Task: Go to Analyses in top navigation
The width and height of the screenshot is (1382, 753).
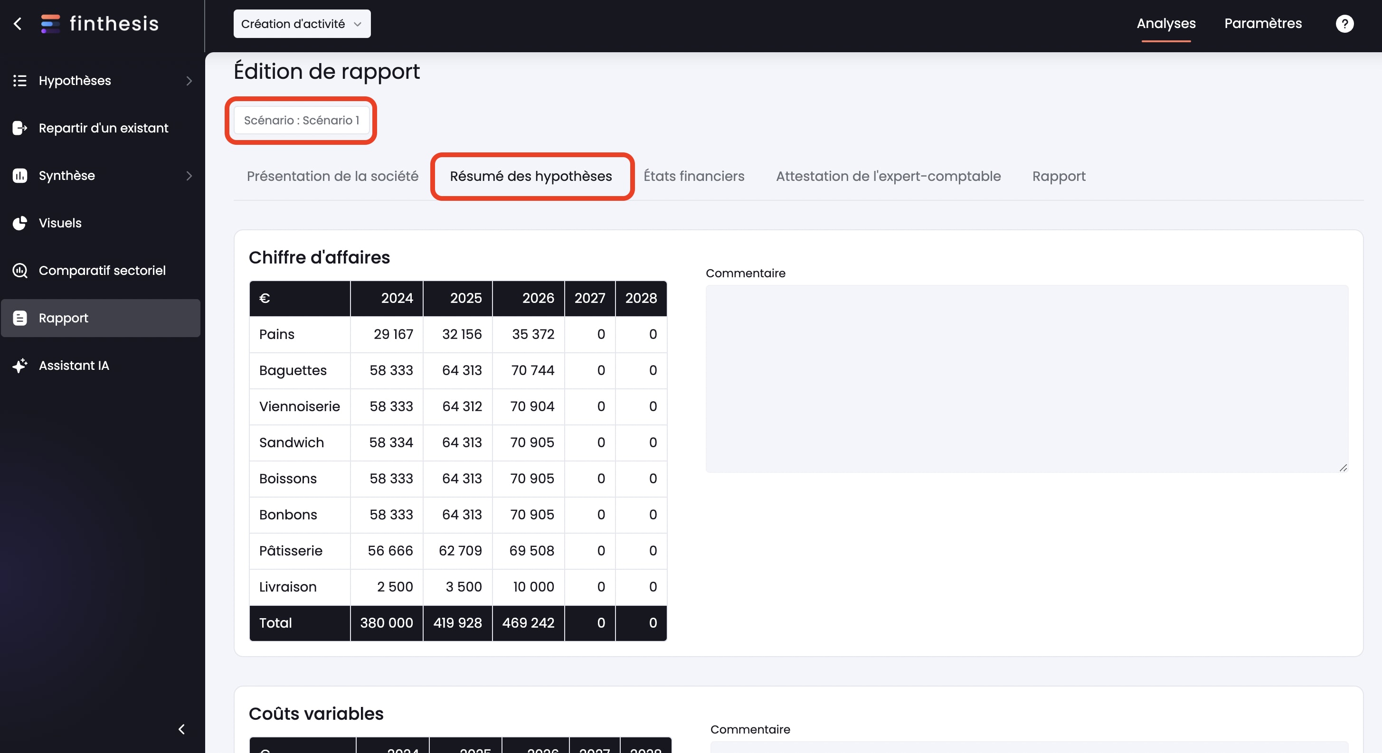Action: [x=1166, y=24]
